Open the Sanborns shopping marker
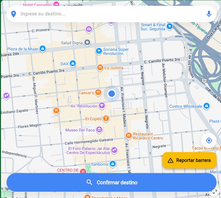Viewport: 221px width, 198px height. click(x=113, y=164)
